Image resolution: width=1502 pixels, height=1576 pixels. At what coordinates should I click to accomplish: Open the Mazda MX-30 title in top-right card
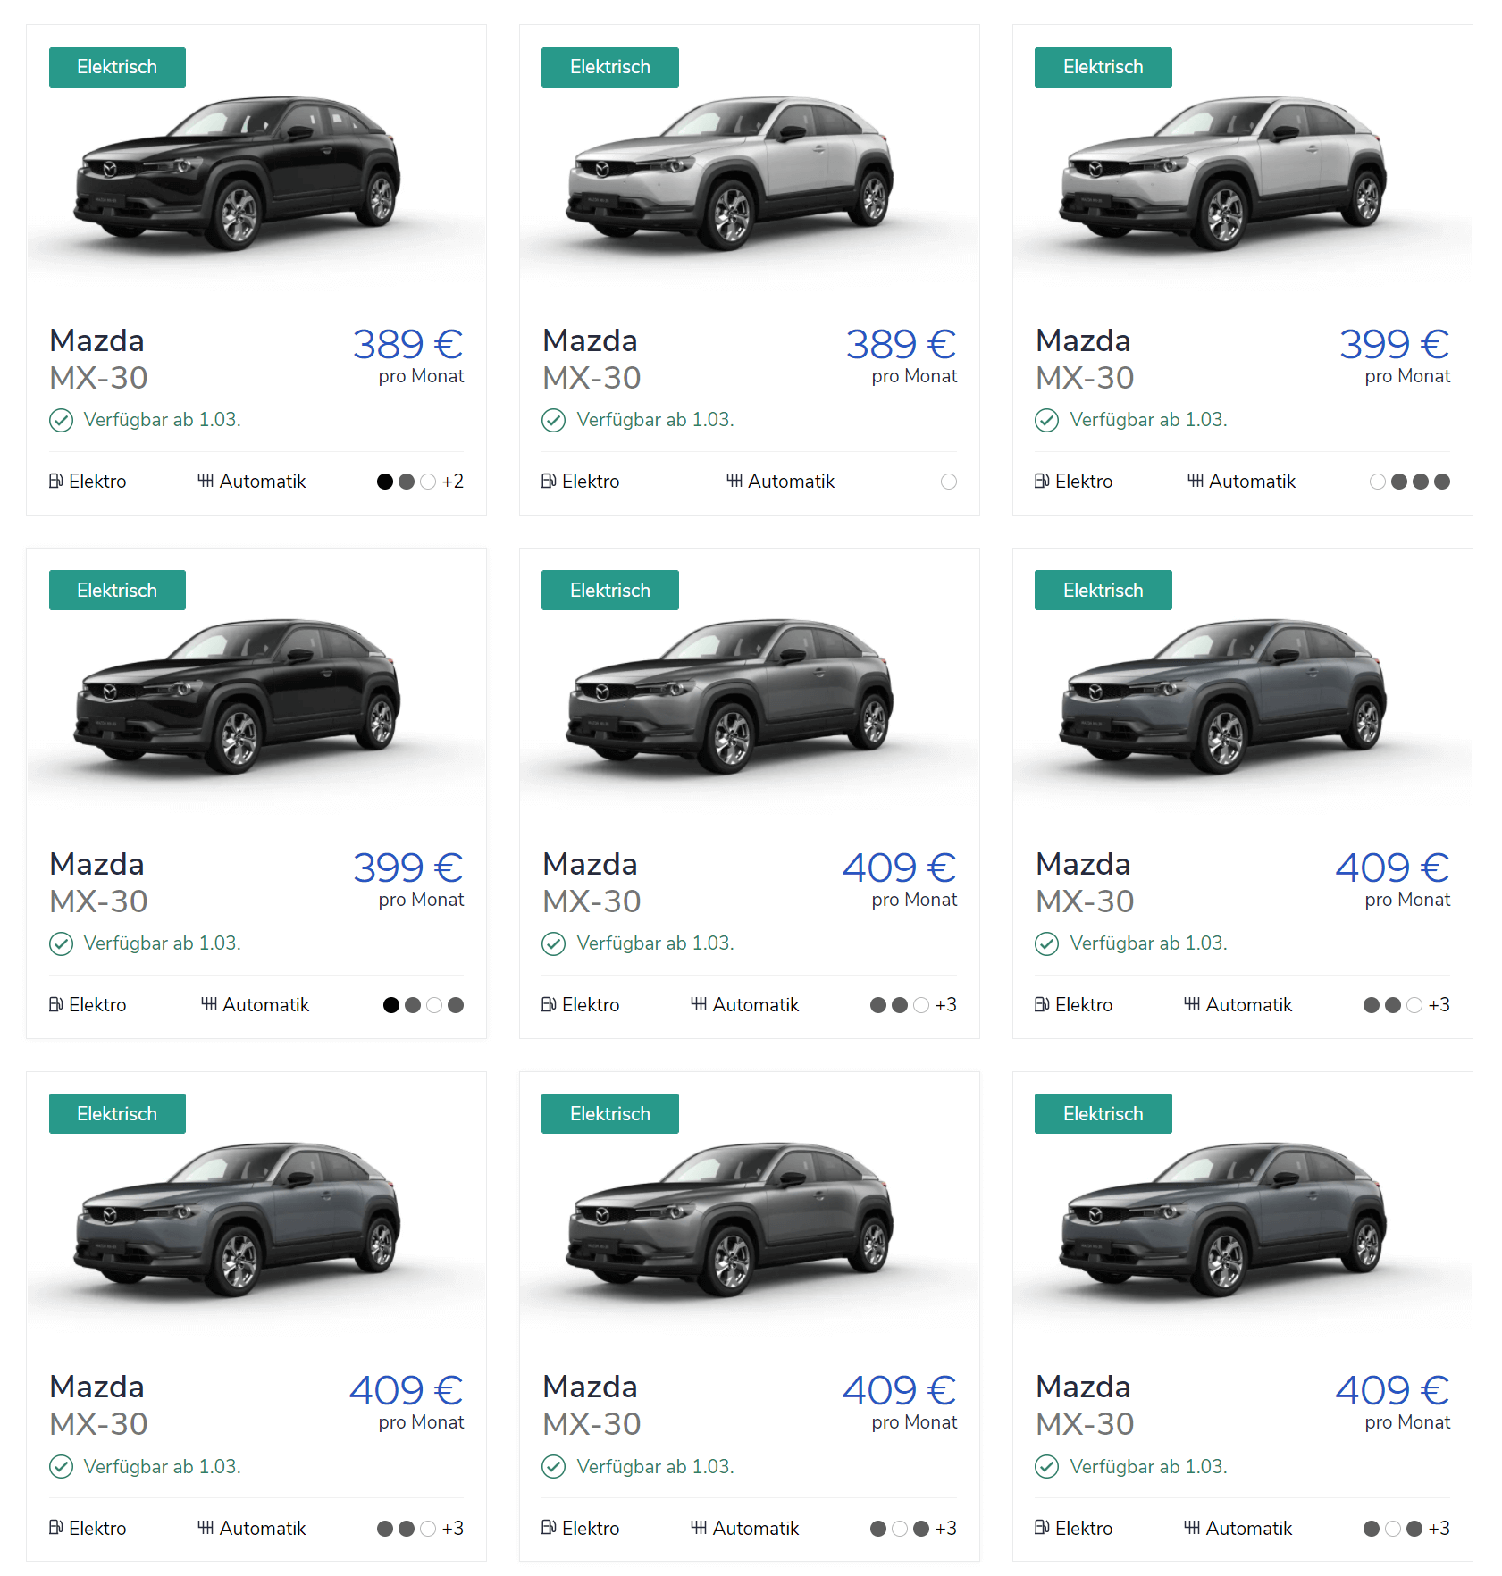[1085, 358]
